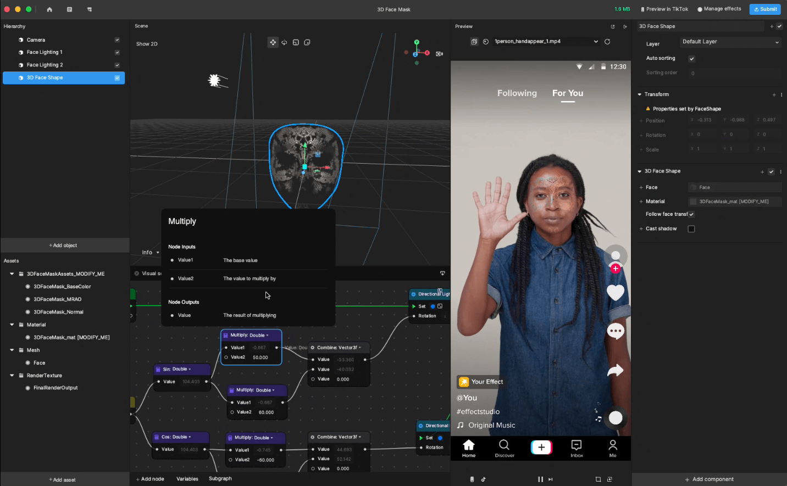The height and width of the screenshot is (486, 787).
Task: Open the preview video file dropdown
Action: (596, 42)
